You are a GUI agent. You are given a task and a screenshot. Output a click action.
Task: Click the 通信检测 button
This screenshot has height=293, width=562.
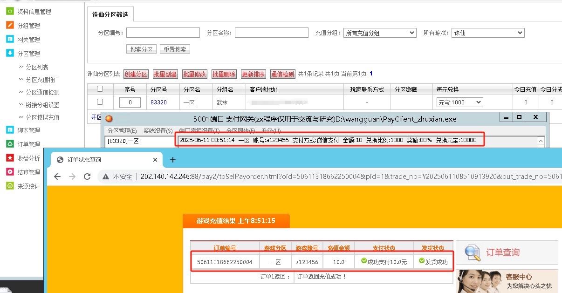(x=282, y=74)
